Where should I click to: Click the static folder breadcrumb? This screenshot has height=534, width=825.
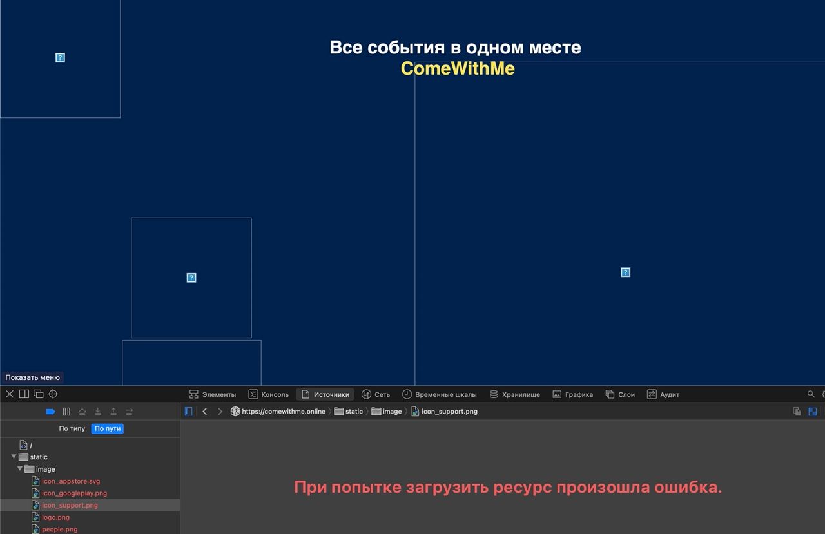pos(349,412)
